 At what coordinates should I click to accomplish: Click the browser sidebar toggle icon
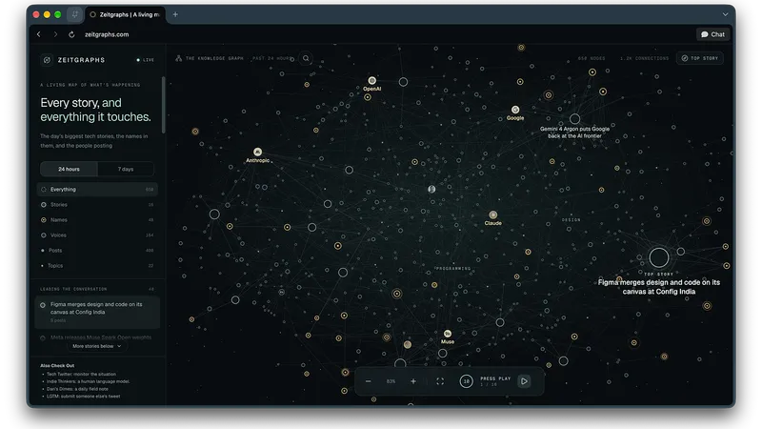coord(75,14)
